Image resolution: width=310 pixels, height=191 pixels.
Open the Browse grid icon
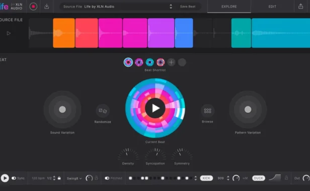207,111
